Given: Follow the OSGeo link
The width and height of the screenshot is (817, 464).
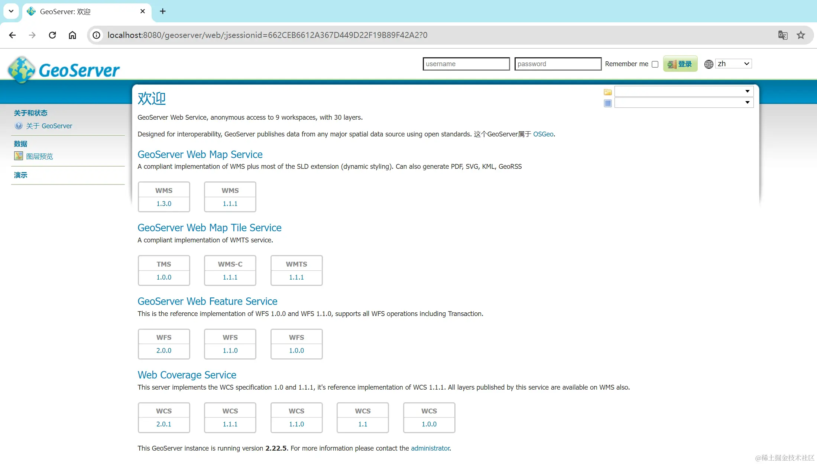Looking at the screenshot, I should 543,134.
